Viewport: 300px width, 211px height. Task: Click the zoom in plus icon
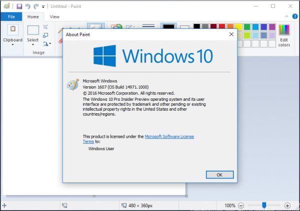click(x=287, y=206)
